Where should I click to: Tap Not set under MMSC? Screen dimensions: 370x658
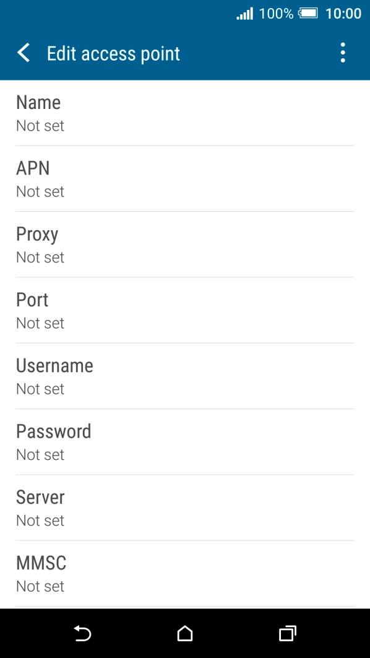click(x=40, y=586)
